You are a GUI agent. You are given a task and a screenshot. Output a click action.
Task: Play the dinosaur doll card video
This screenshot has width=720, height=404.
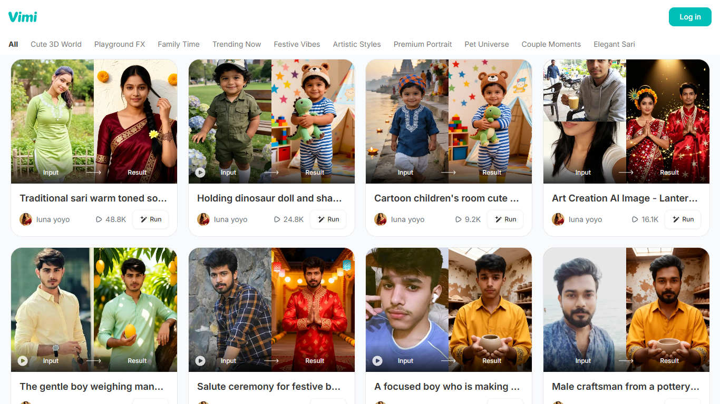(x=200, y=172)
